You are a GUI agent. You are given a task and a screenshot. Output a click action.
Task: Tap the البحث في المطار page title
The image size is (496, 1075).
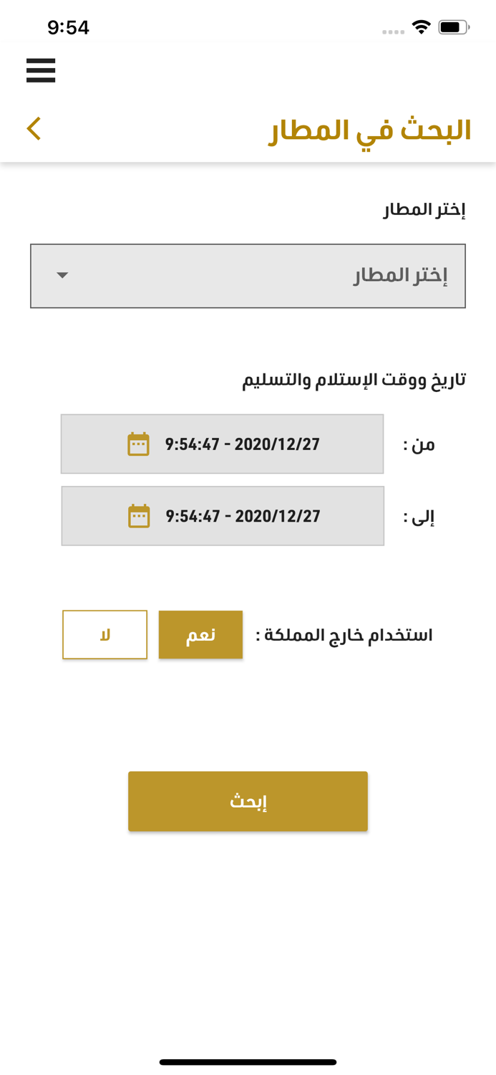(x=369, y=130)
